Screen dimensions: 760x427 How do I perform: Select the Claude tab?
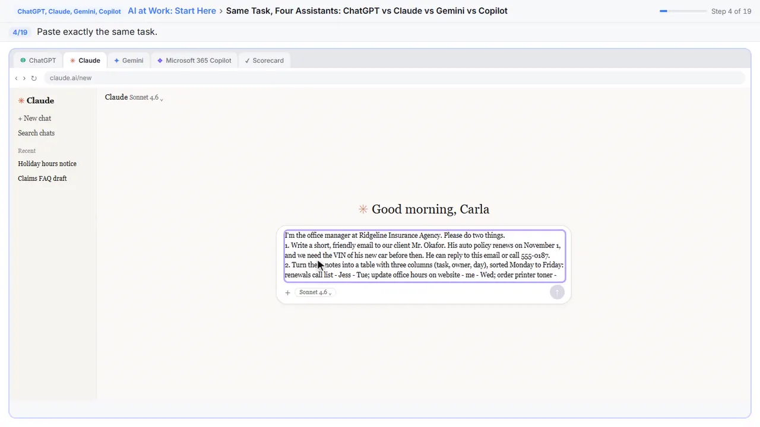point(85,60)
